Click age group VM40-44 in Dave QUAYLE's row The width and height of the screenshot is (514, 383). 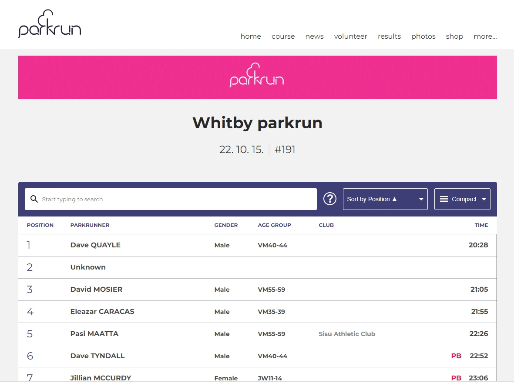pyautogui.click(x=272, y=245)
